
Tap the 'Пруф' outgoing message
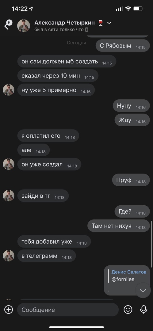(x=131, y=180)
